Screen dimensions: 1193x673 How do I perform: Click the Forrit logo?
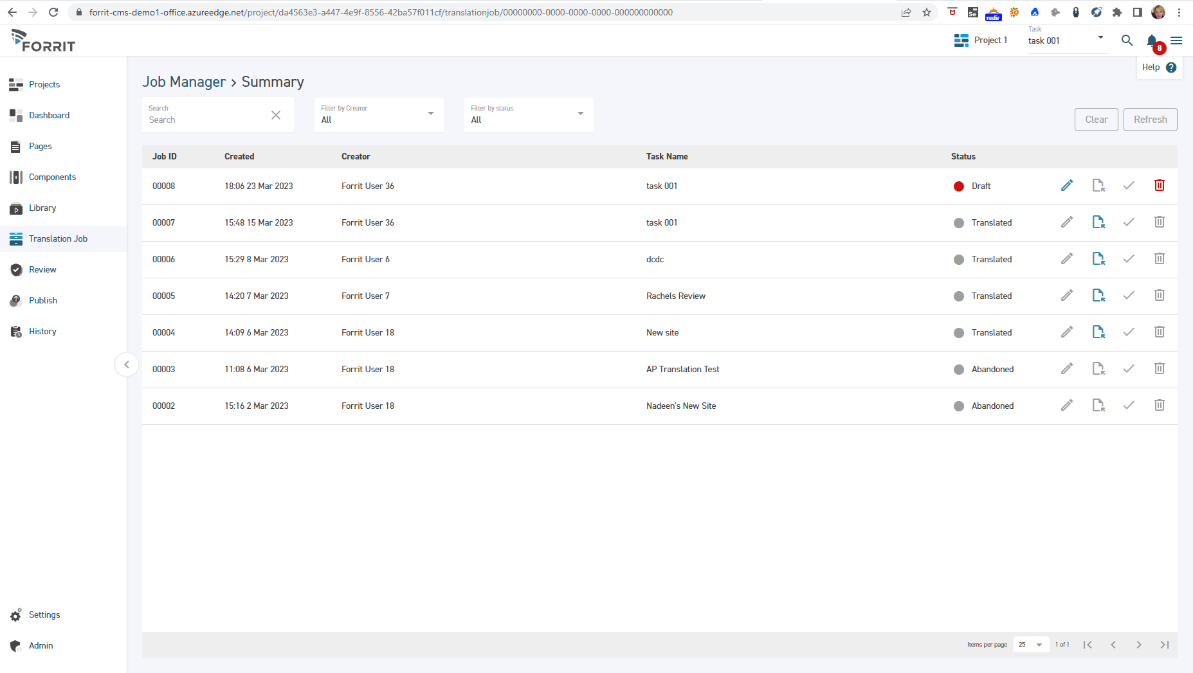pyautogui.click(x=43, y=40)
